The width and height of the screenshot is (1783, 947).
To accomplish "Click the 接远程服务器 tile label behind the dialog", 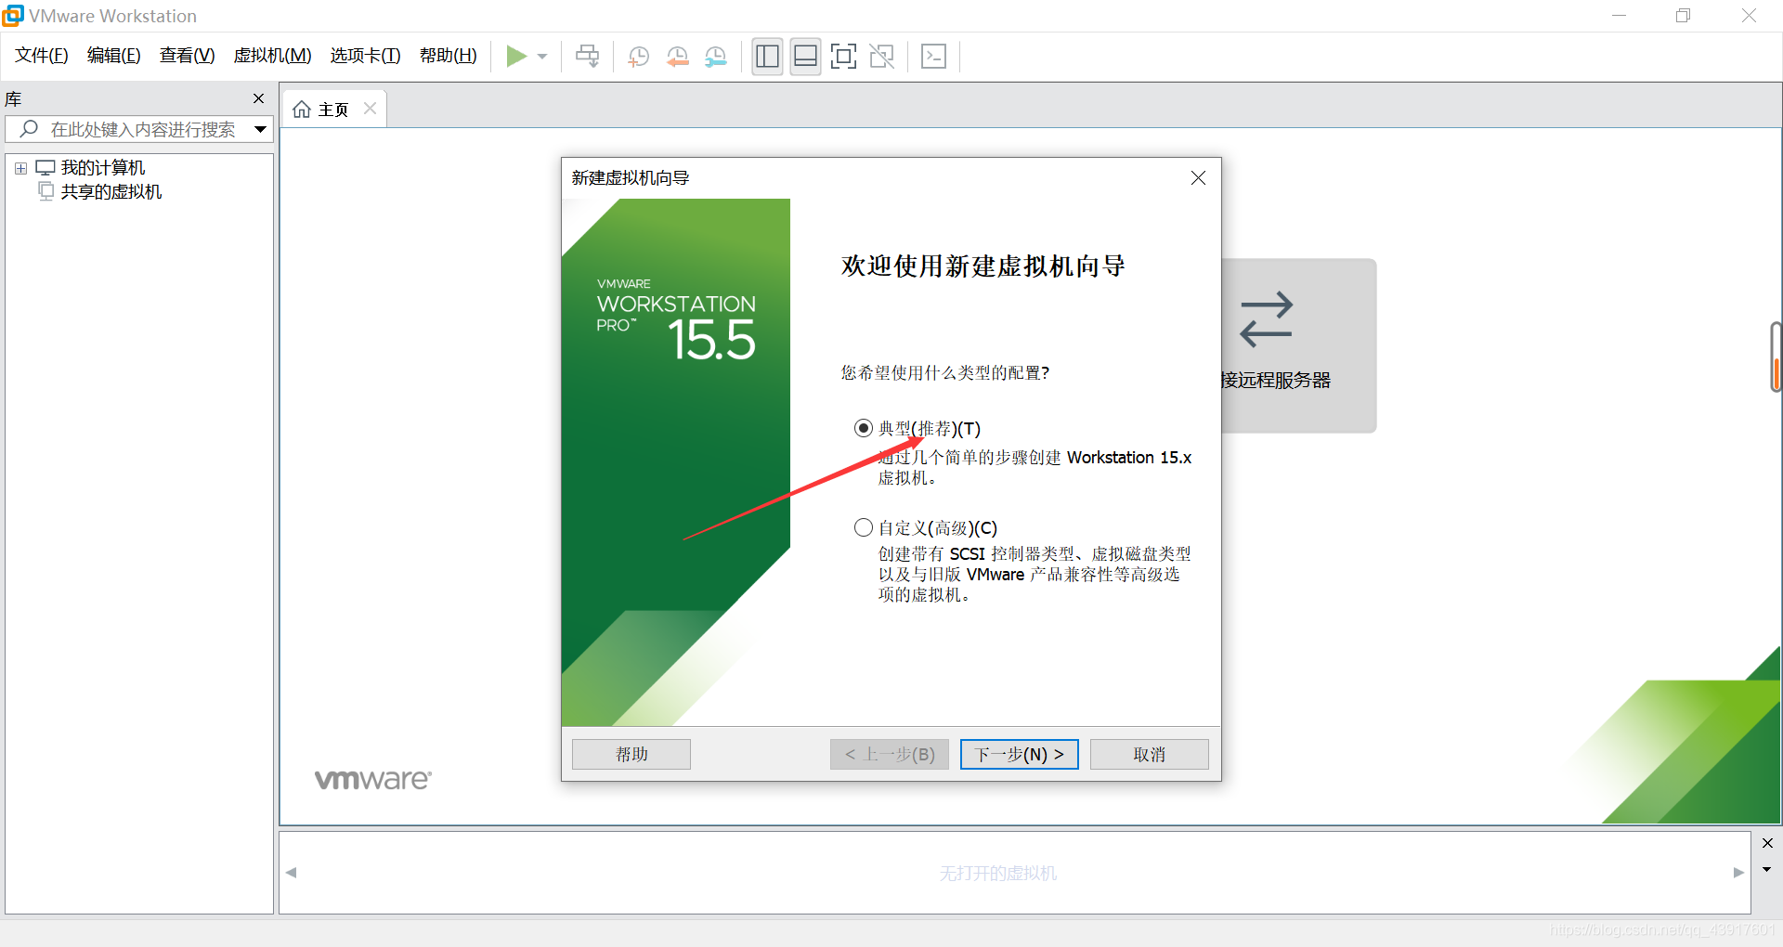I will click(1276, 380).
